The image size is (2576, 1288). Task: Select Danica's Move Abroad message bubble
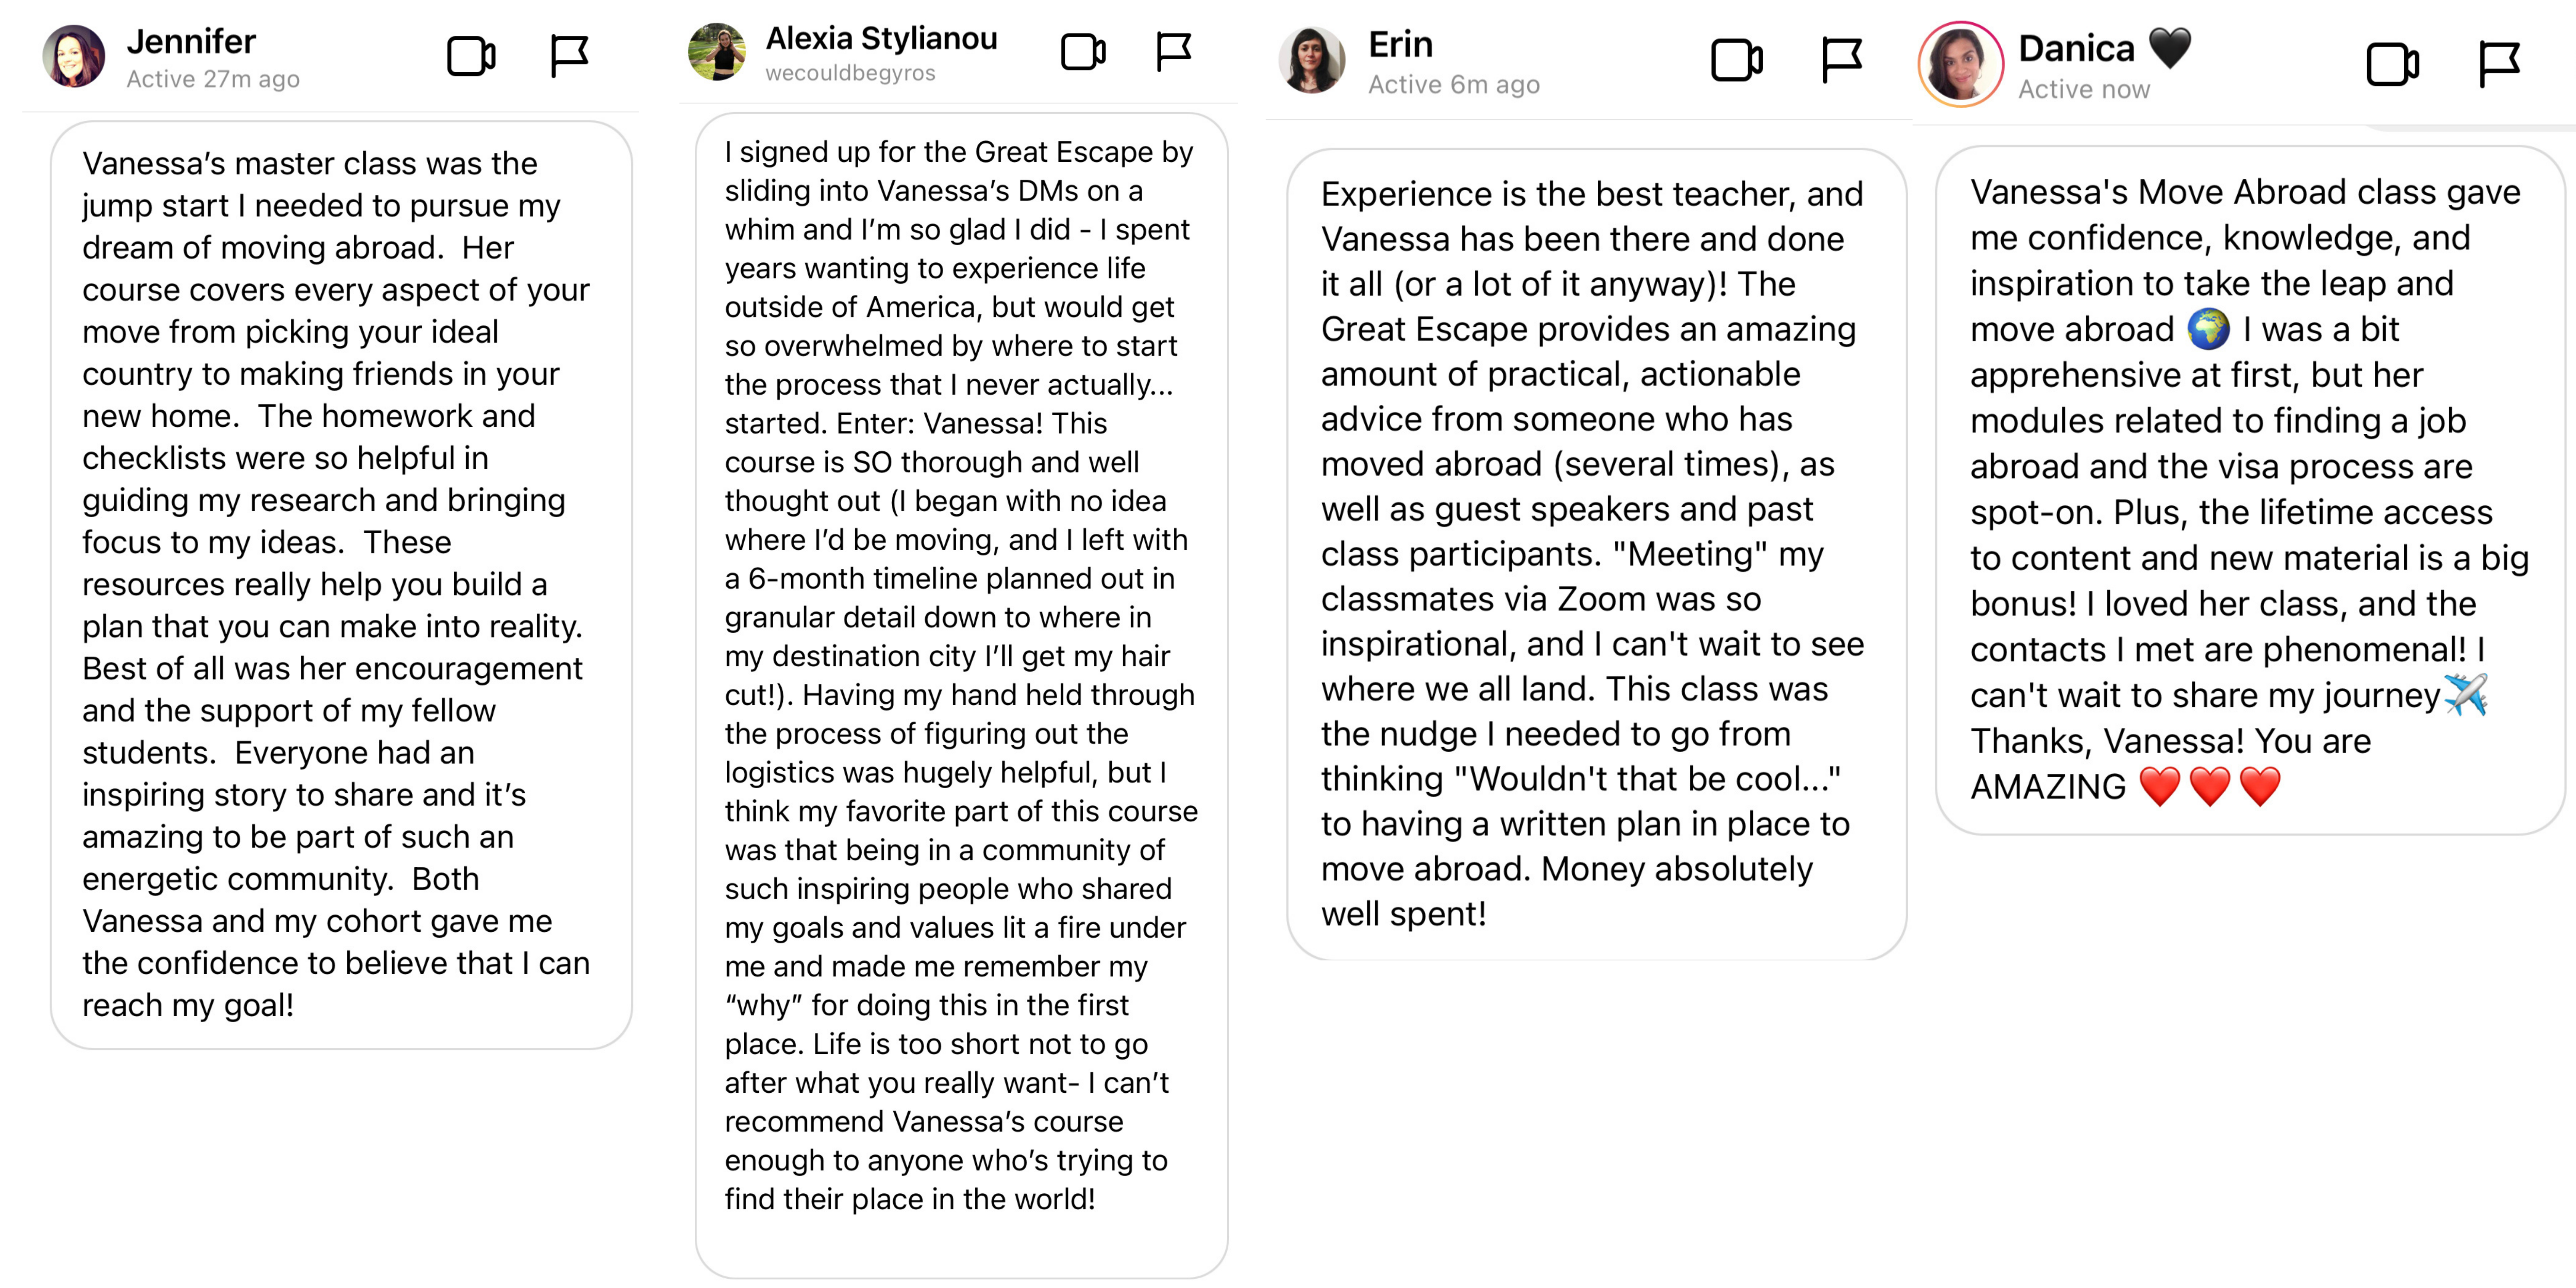click(2250, 490)
